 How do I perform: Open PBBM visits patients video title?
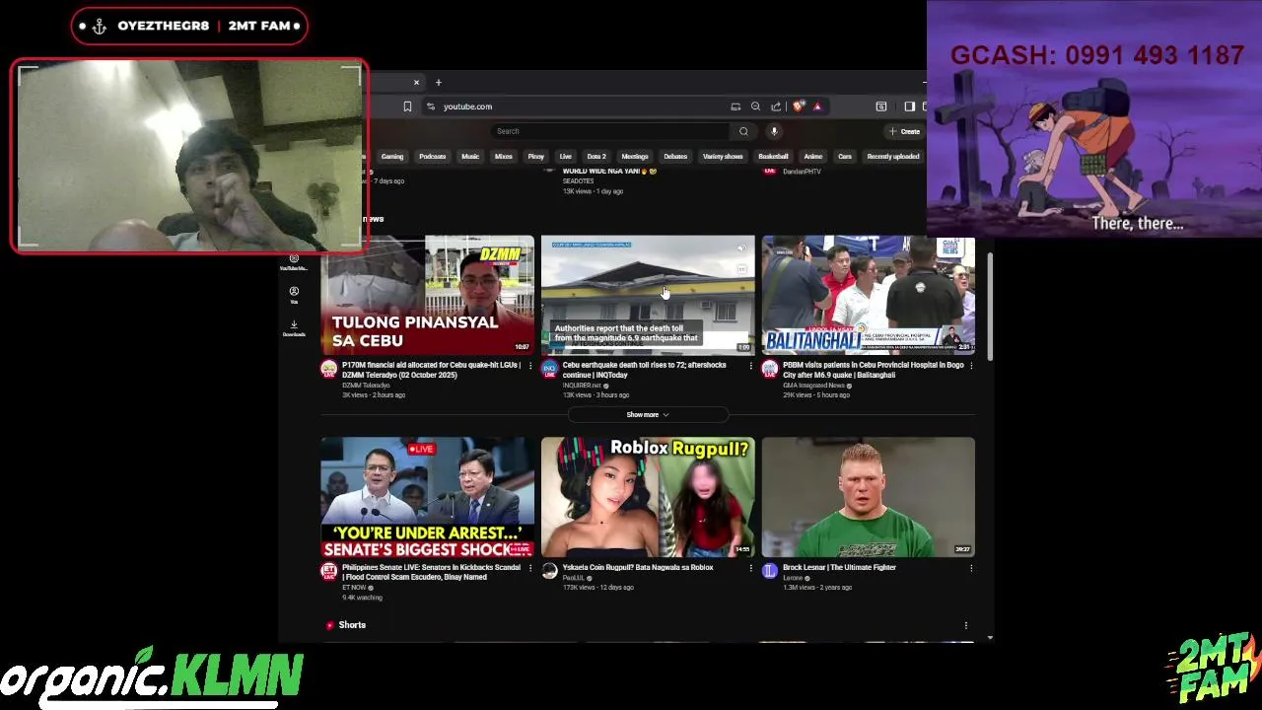[874, 370]
